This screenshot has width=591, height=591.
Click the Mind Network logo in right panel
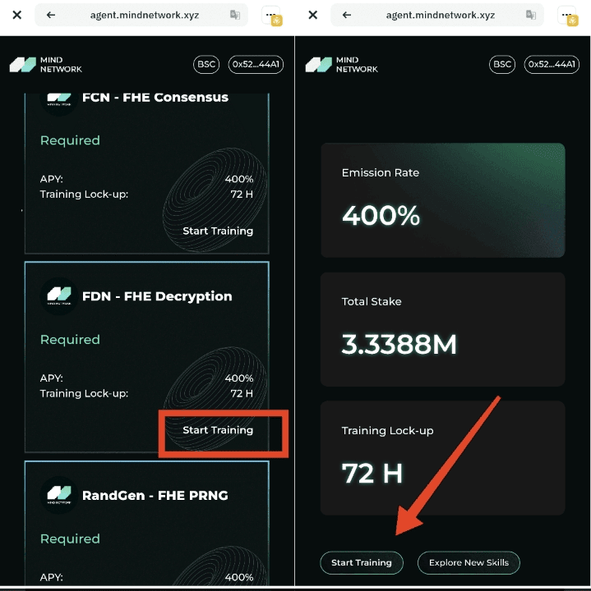pyautogui.click(x=342, y=65)
